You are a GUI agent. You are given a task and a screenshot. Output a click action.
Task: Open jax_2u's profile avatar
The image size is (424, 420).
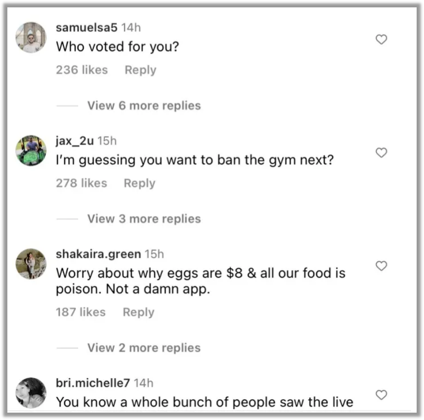pyautogui.click(x=31, y=151)
